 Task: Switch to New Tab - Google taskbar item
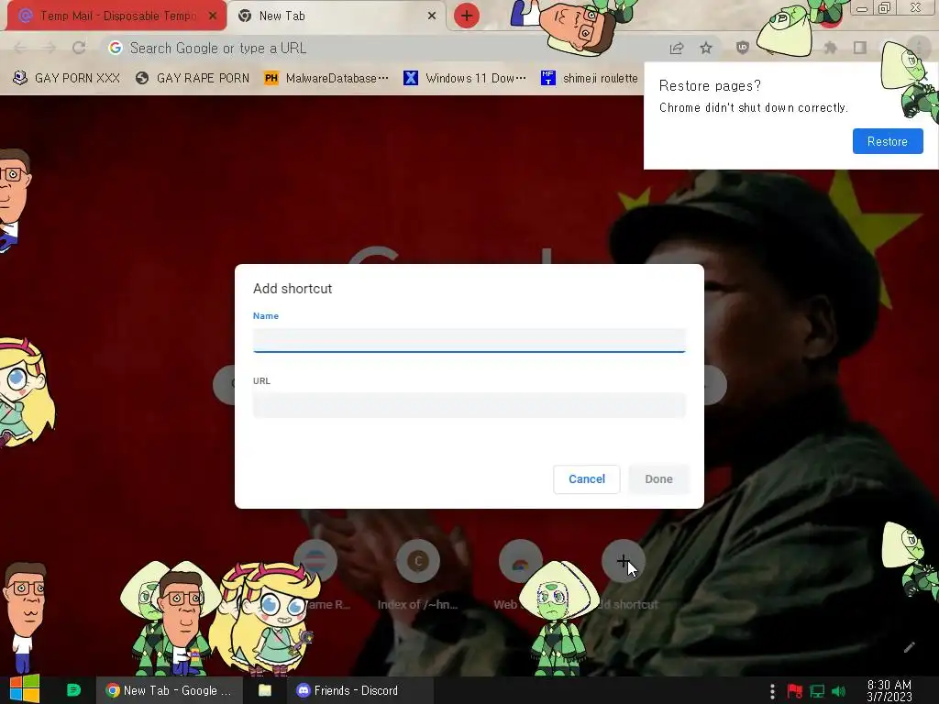169,690
